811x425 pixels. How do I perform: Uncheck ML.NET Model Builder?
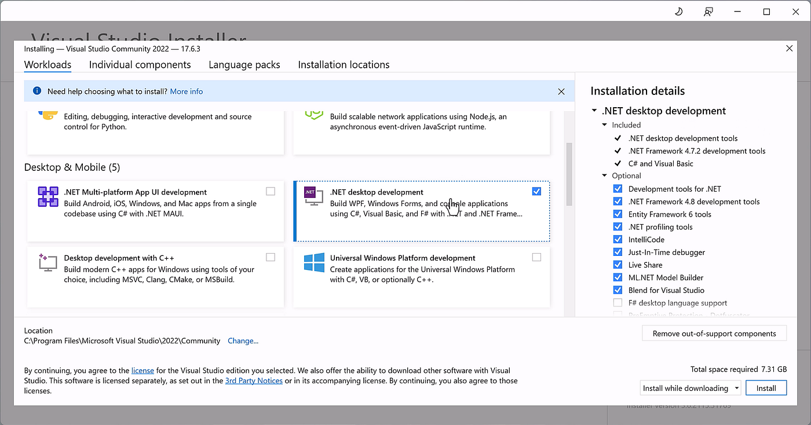(x=618, y=277)
